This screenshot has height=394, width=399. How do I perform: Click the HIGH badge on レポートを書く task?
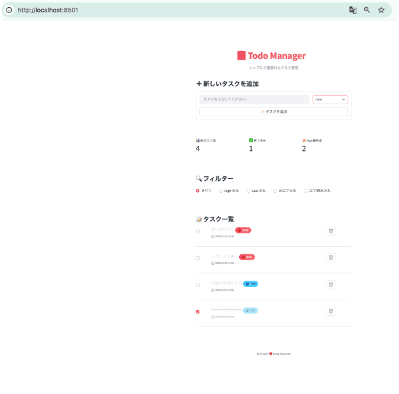coord(247,257)
